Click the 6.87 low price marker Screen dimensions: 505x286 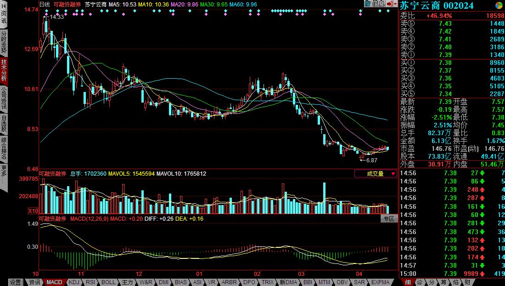pos(372,160)
